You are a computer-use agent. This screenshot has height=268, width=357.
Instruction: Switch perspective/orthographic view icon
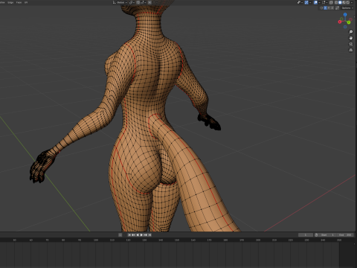351,50
